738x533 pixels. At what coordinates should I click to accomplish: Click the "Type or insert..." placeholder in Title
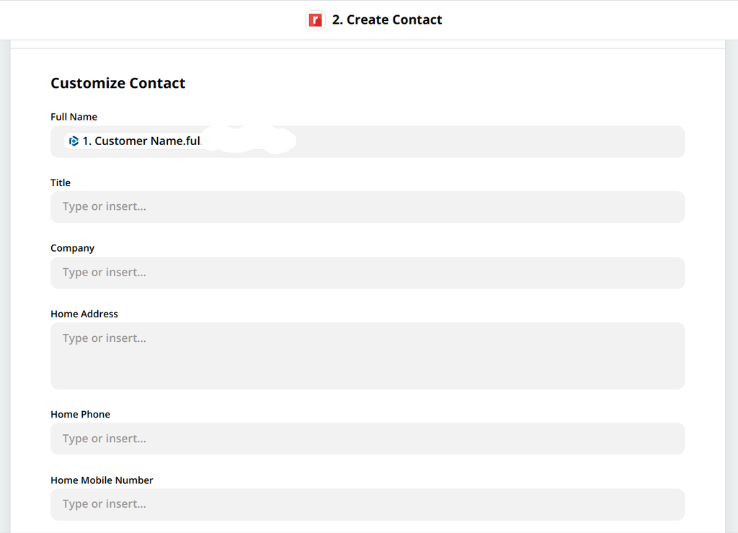click(x=104, y=206)
